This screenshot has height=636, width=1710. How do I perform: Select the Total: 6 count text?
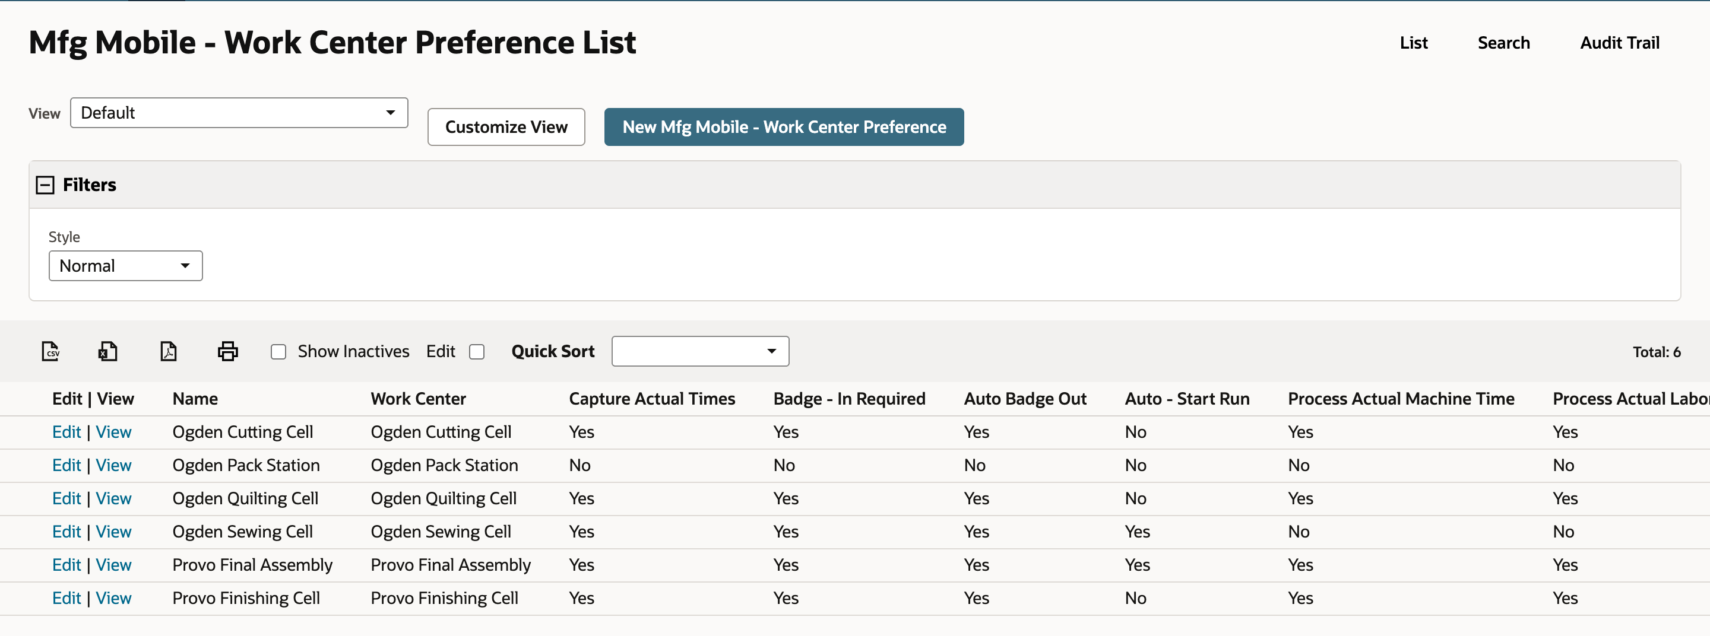pyautogui.click(x=1656, y=352)
